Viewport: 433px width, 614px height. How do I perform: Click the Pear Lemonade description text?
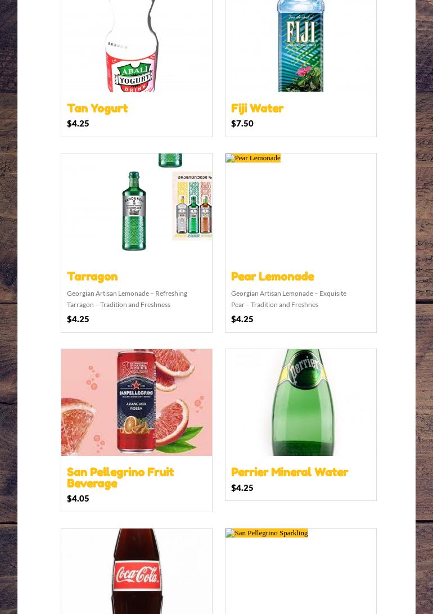pos(288,299)
